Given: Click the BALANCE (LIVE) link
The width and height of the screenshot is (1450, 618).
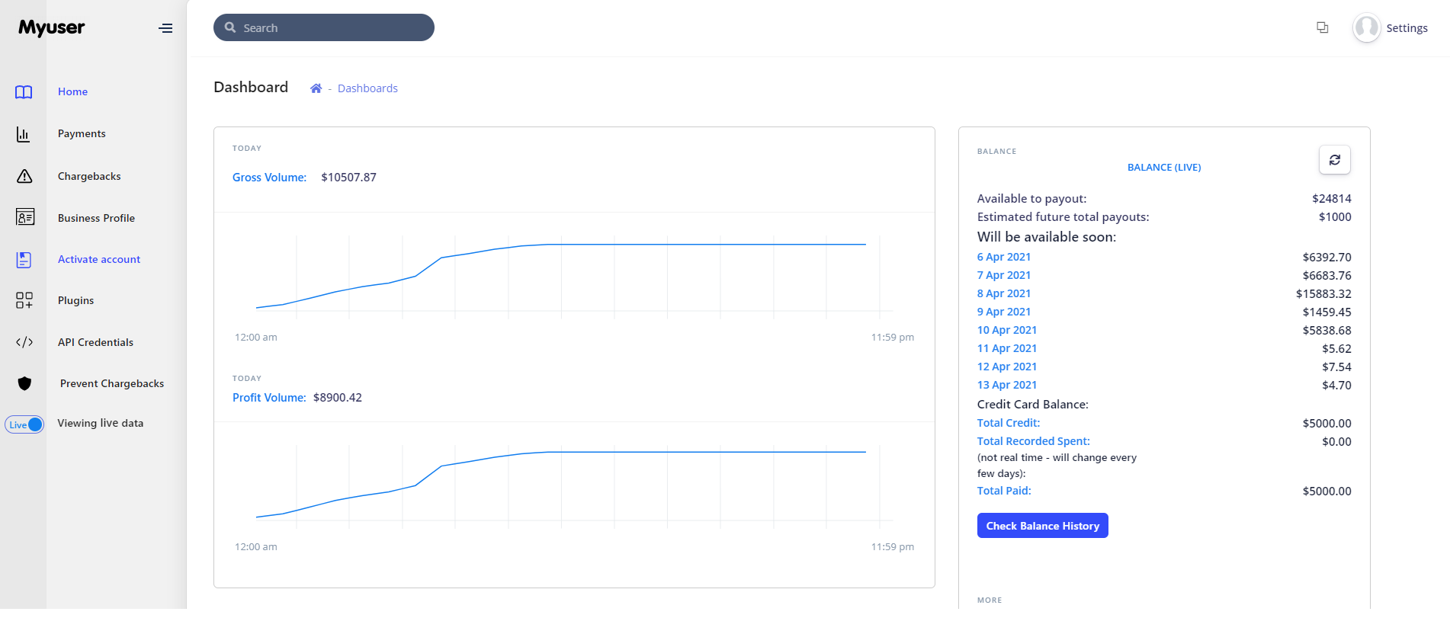Looking at the screenshot, I should pos(1163,168).
